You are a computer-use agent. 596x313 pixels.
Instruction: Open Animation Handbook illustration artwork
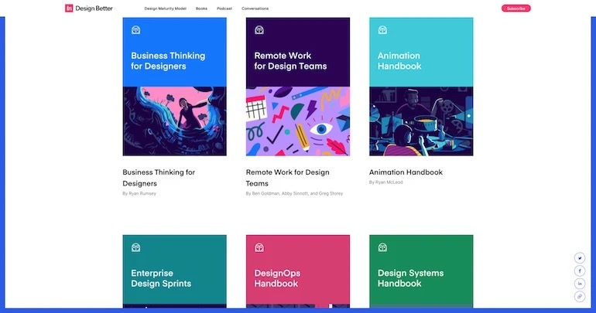(x=421, y=121)
